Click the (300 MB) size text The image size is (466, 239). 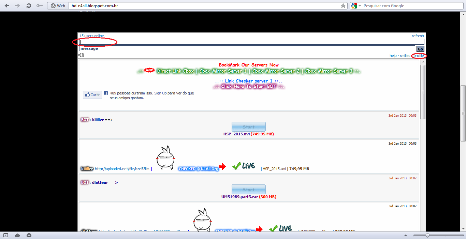pos(267,197)
